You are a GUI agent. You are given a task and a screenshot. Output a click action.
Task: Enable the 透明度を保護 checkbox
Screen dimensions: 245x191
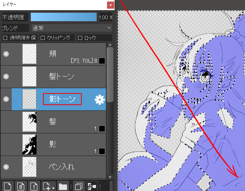point(5,38)
